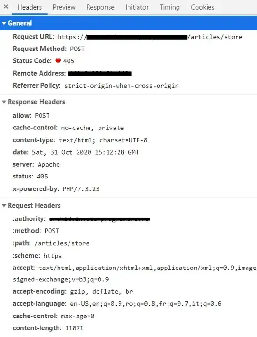This screenshot has height=337, width=257.
Task: Click the Request URL ending in /articles/store
Action: 150,37
